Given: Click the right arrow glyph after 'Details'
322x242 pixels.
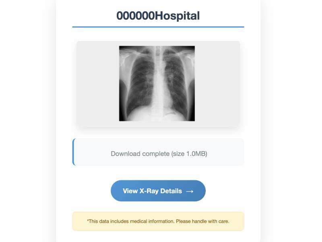Looking at the screenshot, I should (x=190, y=190).
